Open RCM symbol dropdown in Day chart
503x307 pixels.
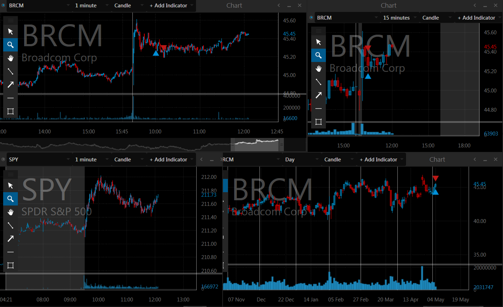(x=252, y=159)
